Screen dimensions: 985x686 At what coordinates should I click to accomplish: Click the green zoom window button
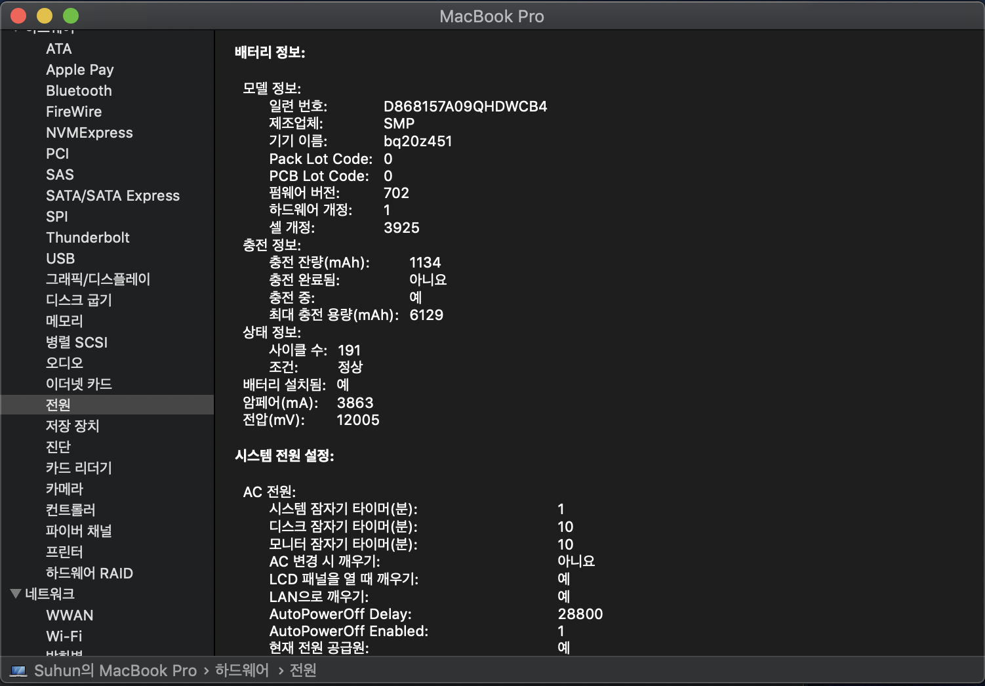pyautogui.click(x=71, y=16)
